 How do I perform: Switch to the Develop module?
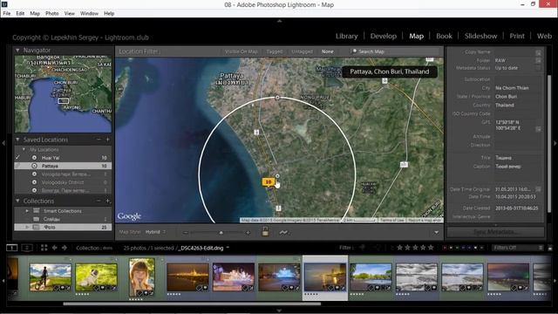click(384, 36)
